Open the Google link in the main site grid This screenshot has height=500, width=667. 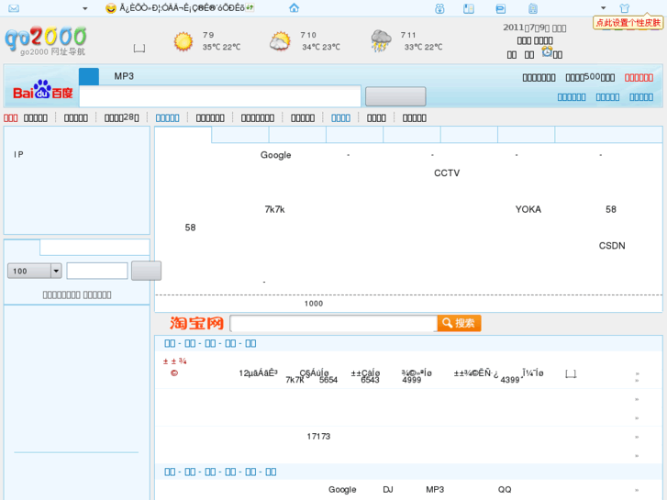click(275, 155)
